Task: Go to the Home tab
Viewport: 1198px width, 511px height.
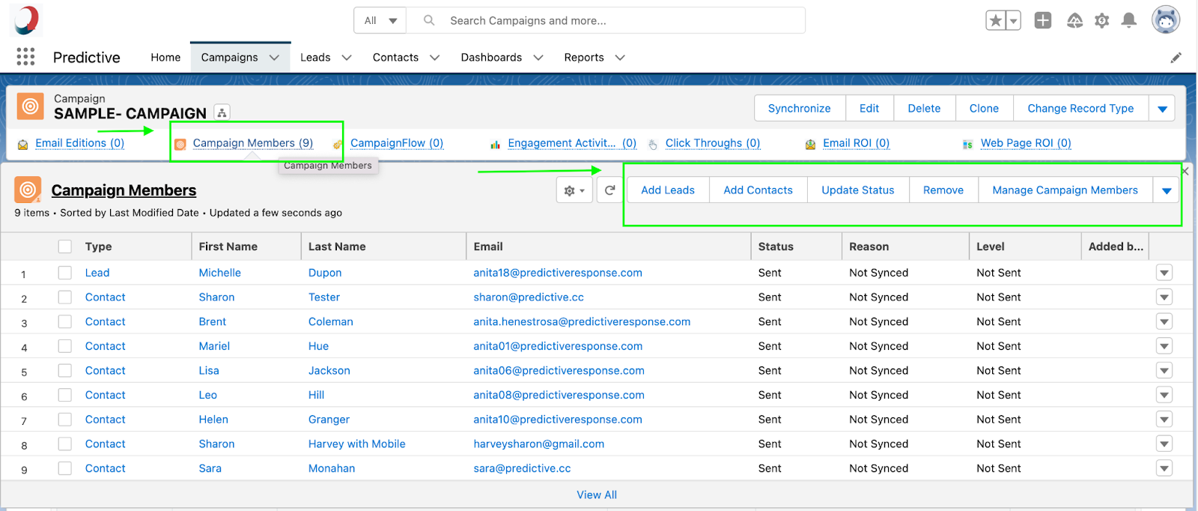Action: click(x=165, y=58)
